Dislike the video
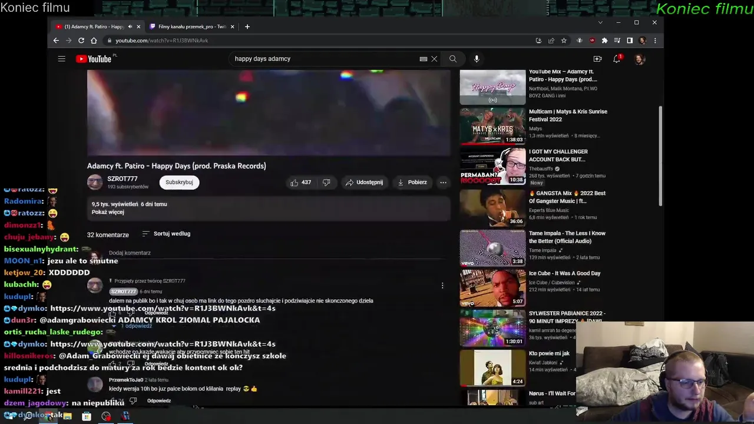 326,183
